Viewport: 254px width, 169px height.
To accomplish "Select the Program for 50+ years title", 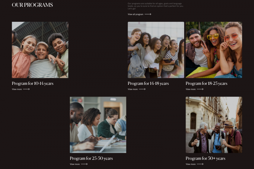I will point(205,158).
